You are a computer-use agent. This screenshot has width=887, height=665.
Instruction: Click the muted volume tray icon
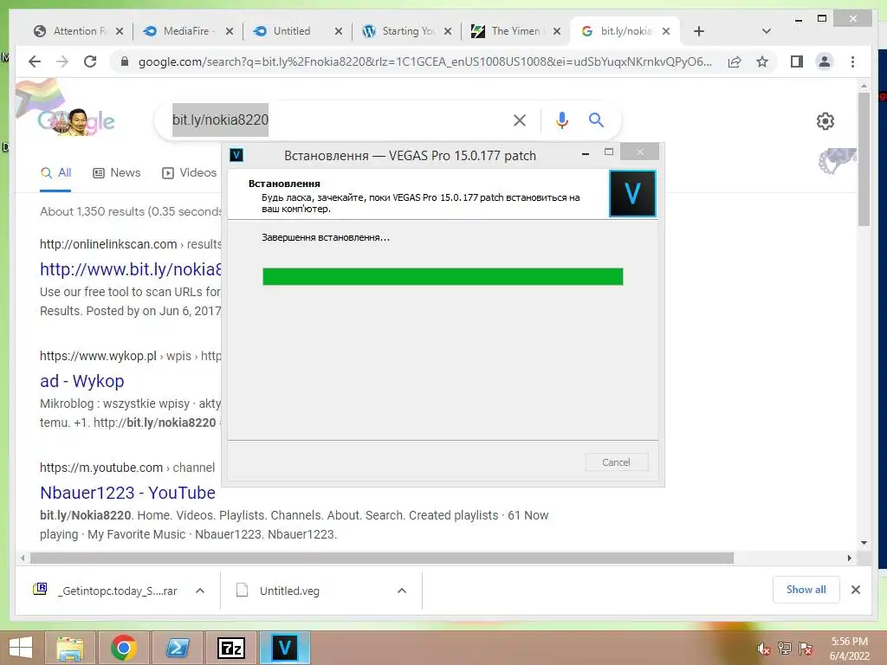(763, 649)
